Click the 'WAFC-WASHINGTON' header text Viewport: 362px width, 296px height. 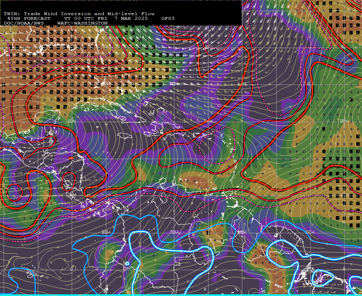click(82, 23)
